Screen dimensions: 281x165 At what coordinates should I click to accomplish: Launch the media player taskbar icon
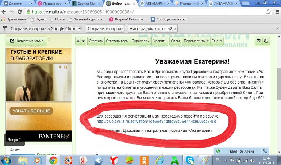[38, 160]
